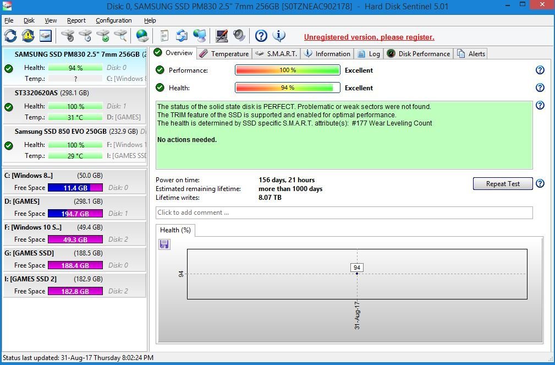This screenshot has height=365, width=555.
Task: Click help icon beside Performance bar
Action: click(540, 70)
